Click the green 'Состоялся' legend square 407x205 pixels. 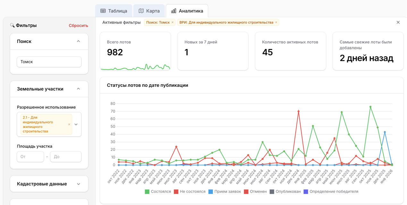(147, 192)
